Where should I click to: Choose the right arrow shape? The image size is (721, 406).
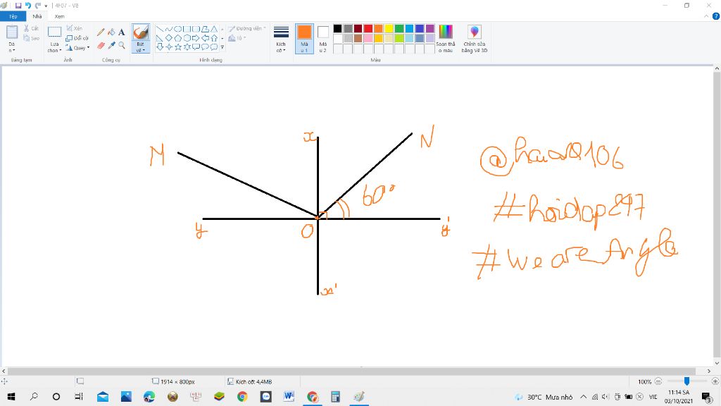click(x=196, y=38)
